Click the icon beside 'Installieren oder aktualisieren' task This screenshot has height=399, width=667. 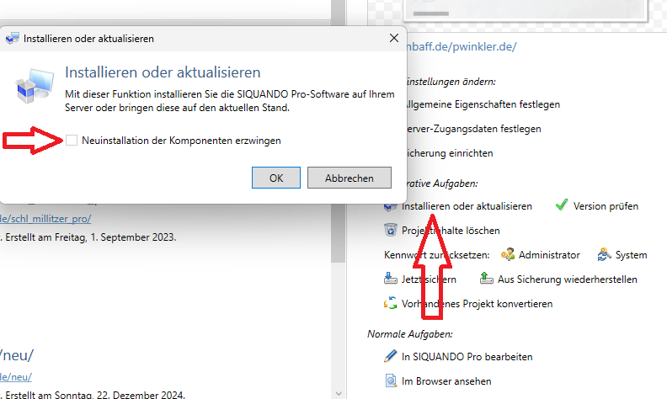[390, 207]
